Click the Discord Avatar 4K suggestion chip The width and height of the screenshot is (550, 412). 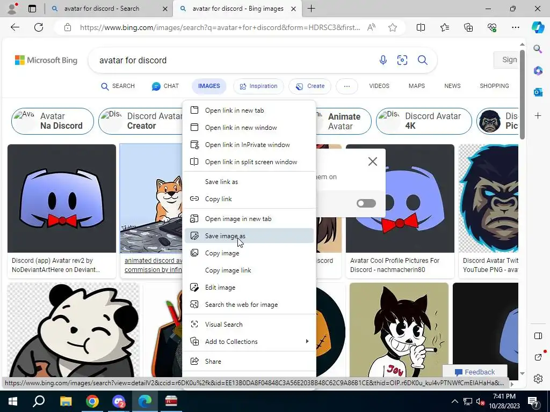(x=424, y=121)
